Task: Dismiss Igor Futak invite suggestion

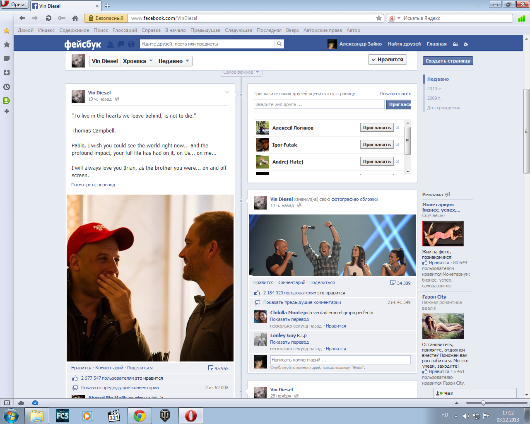Action: click(397, 145)
